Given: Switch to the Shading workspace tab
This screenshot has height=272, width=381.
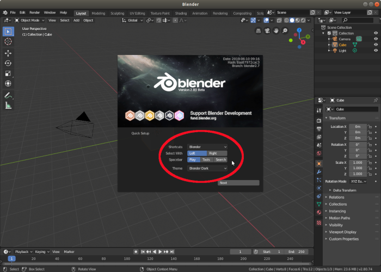Looking at the screenshot, I should (181, 14).
